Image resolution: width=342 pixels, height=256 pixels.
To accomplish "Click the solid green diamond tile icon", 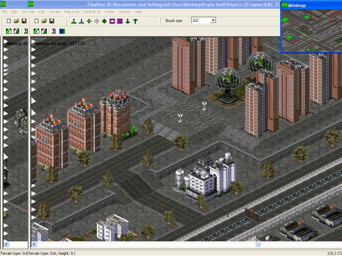I will coord(104,21).
